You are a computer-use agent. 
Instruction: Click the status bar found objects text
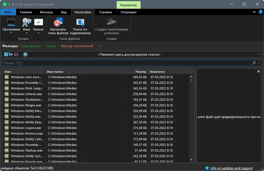pos(27,168)
